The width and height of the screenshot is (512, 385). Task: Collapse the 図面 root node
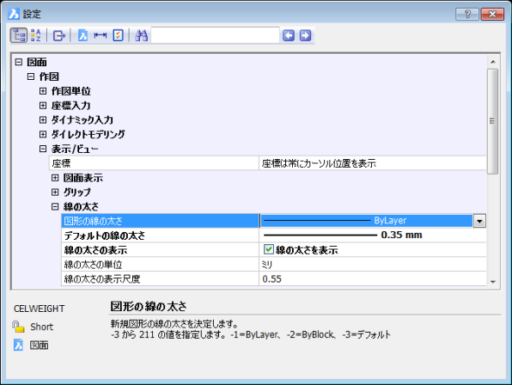pos(19,62)
